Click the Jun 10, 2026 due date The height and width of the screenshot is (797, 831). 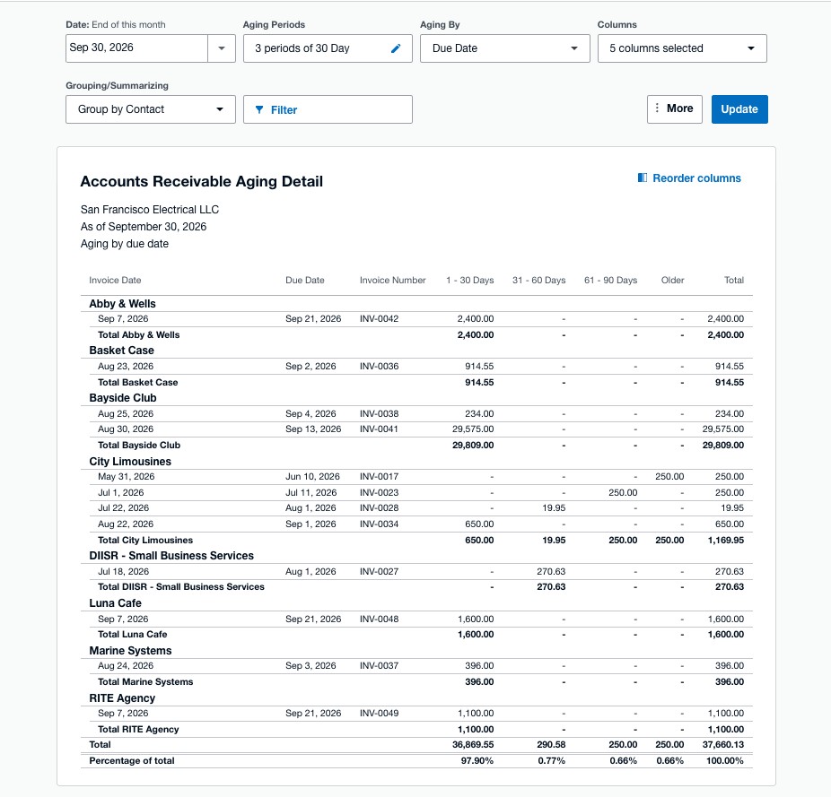point(311,477)
